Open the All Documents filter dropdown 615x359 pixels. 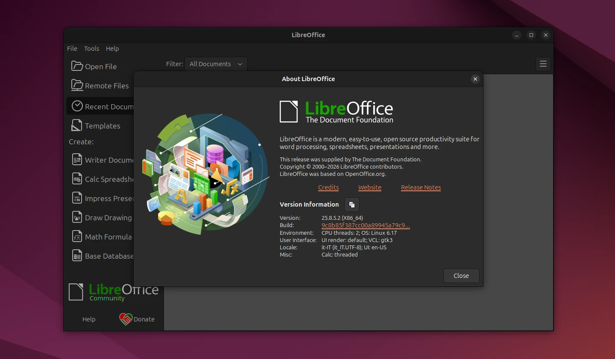coord(216,64)
